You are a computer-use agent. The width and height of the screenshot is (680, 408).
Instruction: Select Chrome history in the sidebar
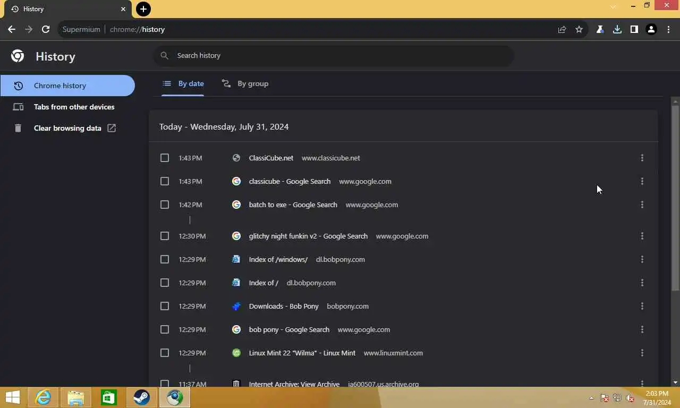click(67, 86)
